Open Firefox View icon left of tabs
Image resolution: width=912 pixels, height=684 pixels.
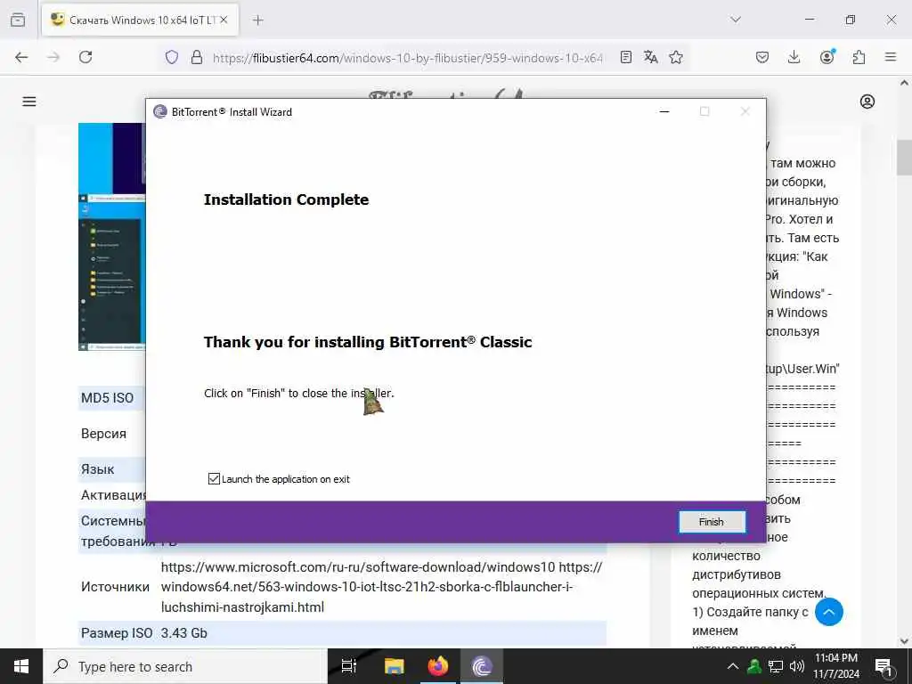pyautogui.click(x=18, y=20)
